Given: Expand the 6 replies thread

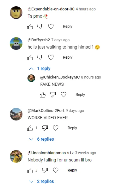Looking at the screenshot, I should pyautogui.click(x=41, y=139).
